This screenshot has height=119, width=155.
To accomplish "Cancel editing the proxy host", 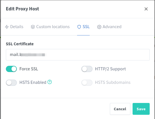I will [x=120, y=109].
